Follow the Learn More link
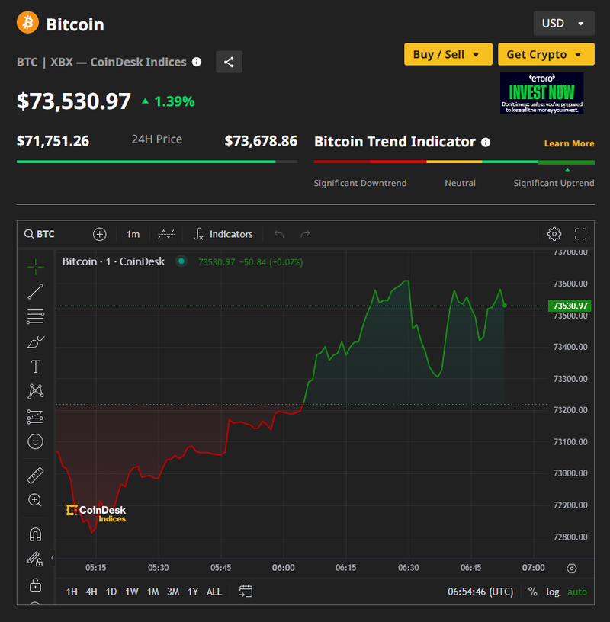The width and height of the screenshot is (610, 622). [x=569, y=143]
